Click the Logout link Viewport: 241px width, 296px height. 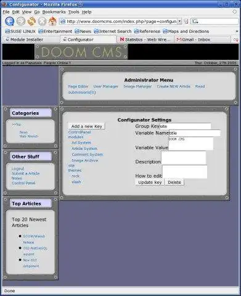tap(18, 168)
